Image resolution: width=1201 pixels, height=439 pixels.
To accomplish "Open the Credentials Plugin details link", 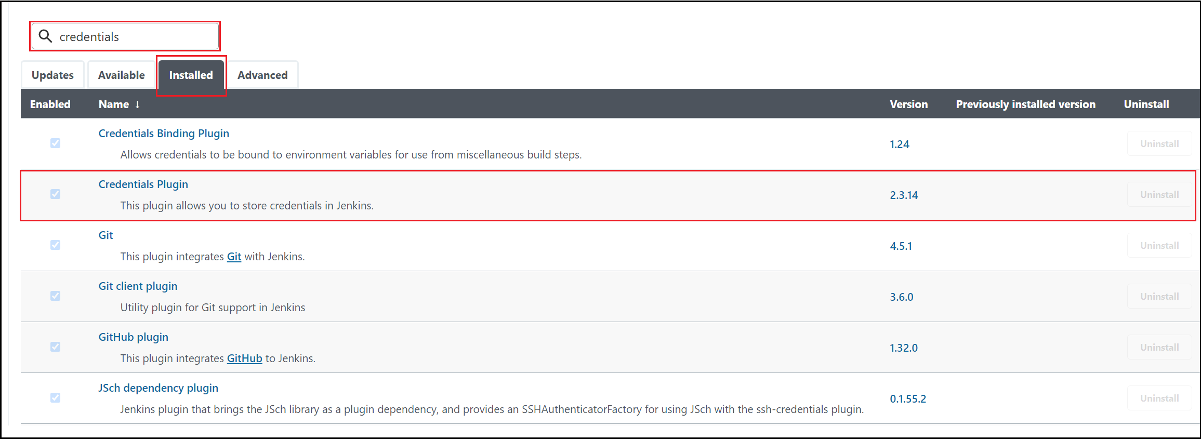I will [x=143, y=184].
